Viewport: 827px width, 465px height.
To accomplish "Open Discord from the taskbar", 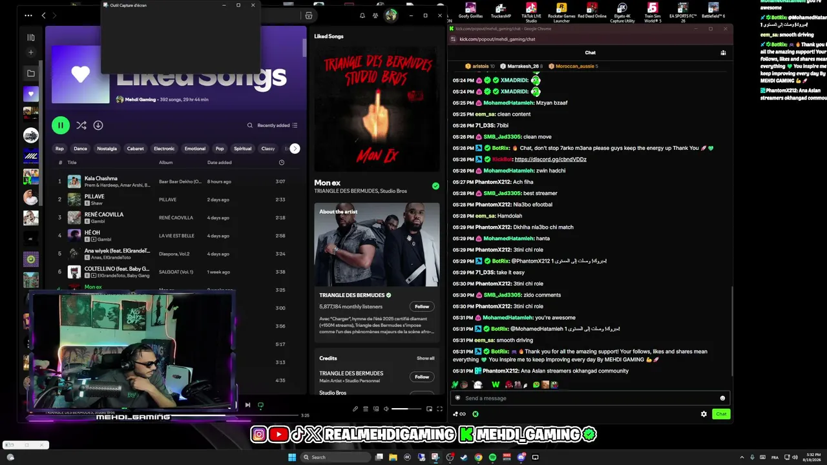I will click(x=521, y=457).
